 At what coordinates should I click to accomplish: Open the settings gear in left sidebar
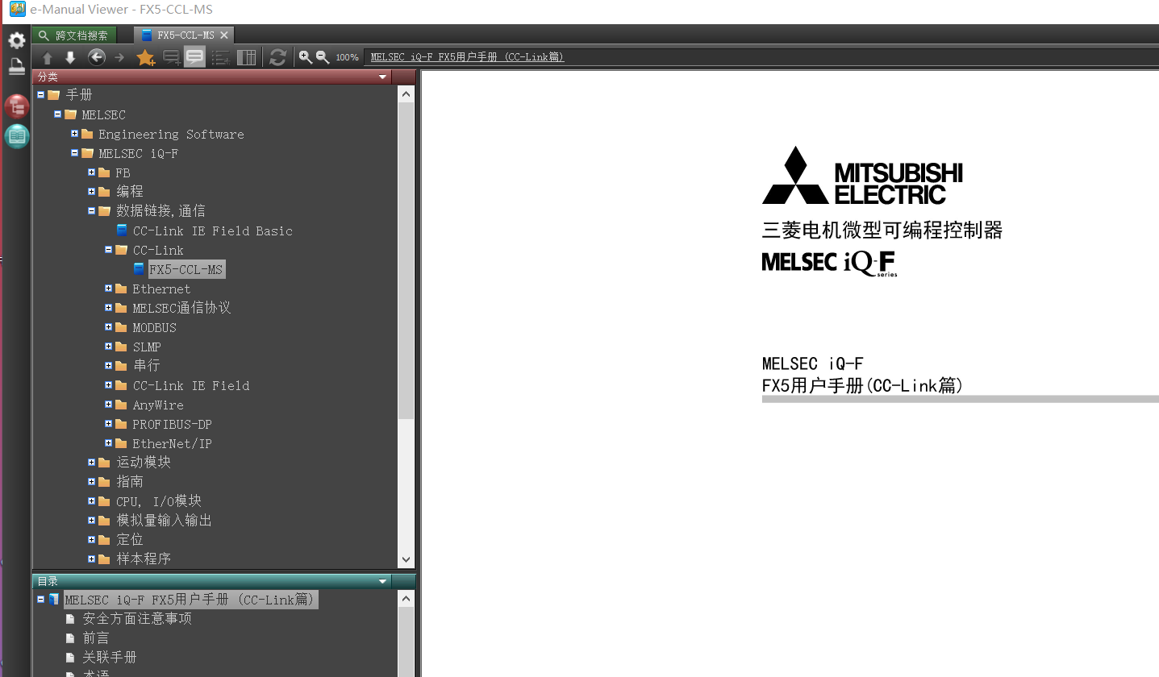pos(16,40)
